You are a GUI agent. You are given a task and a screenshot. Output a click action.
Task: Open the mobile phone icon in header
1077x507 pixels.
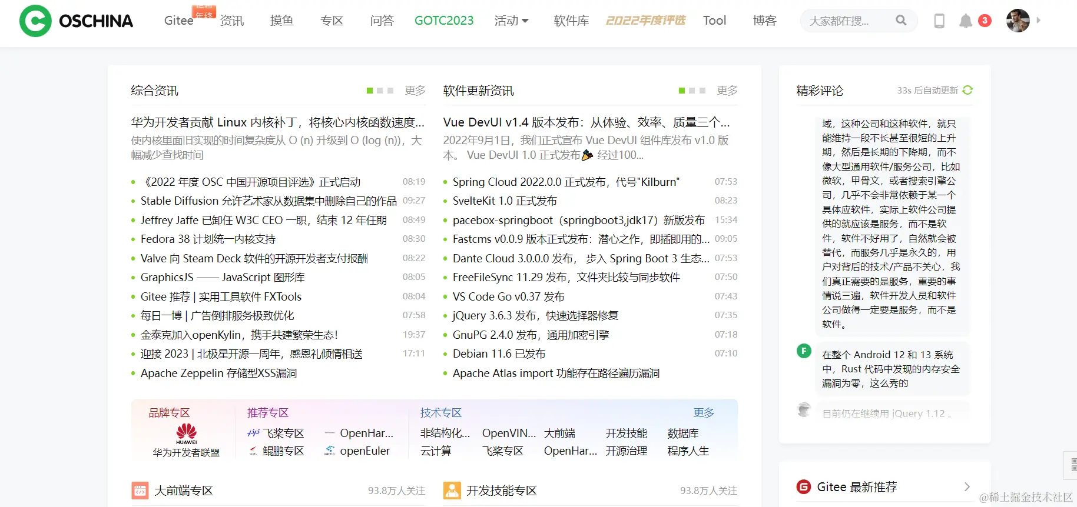939,21
